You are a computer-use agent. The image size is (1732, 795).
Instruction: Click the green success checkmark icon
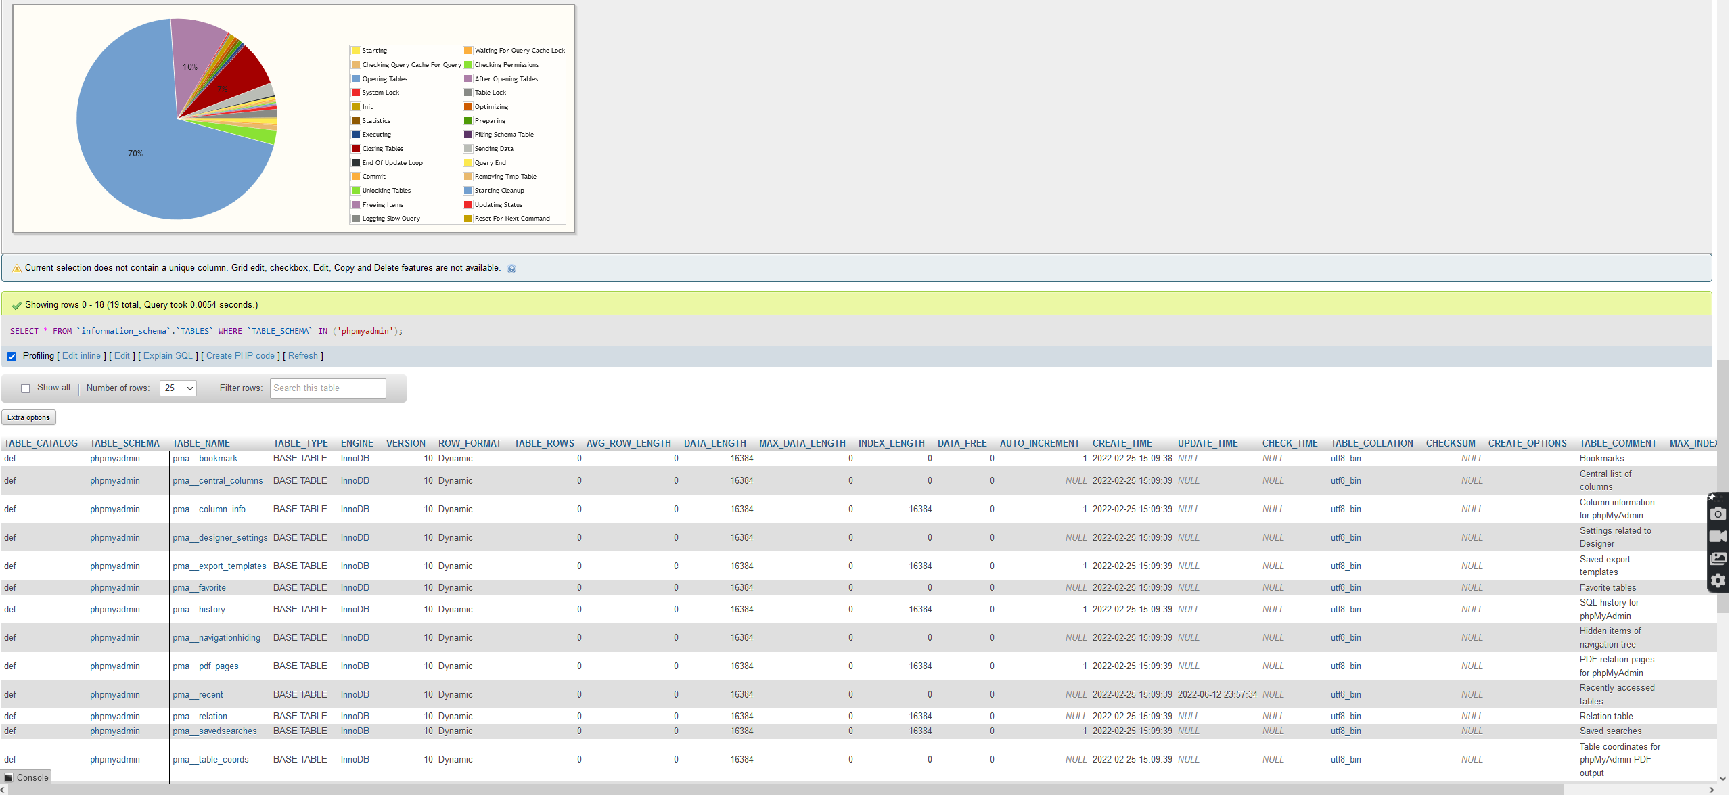tap(16, 304)
